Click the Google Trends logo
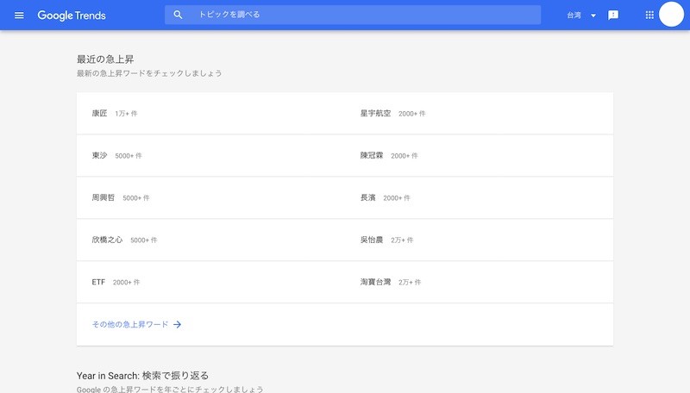 72,16
